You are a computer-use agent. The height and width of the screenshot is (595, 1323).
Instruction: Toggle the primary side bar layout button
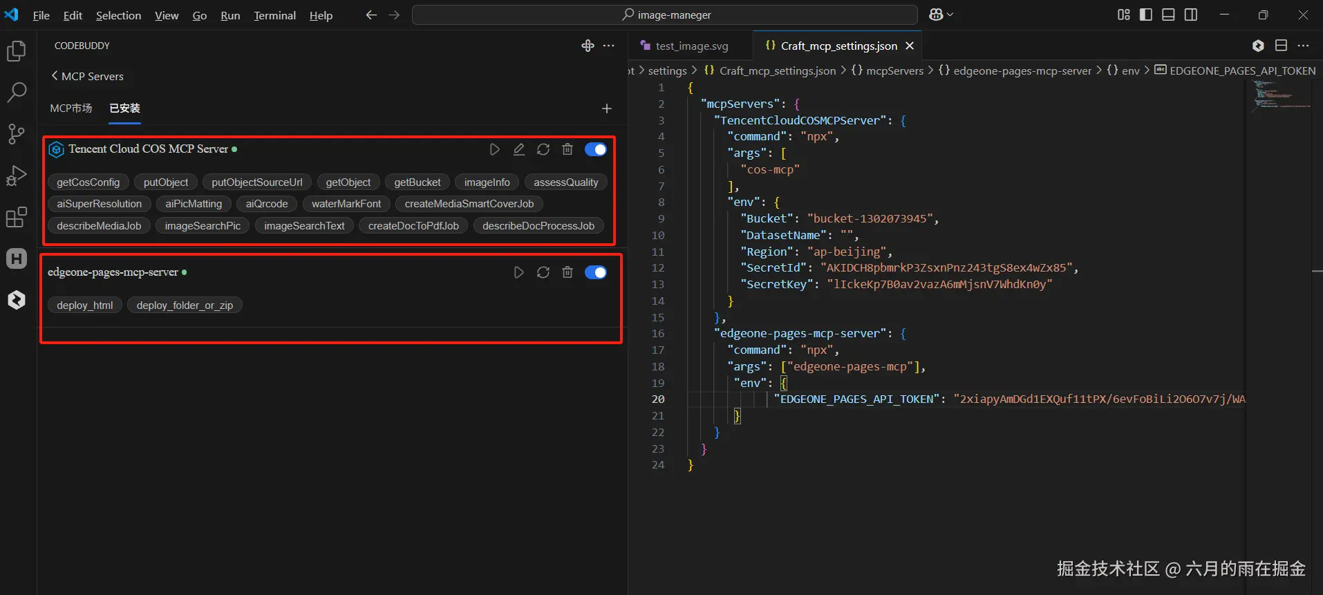(x=1146, y=15)
